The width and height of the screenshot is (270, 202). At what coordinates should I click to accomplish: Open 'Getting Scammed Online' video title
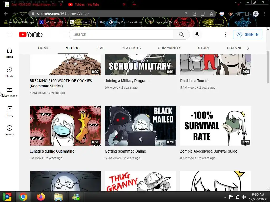(x=125, y=151)
